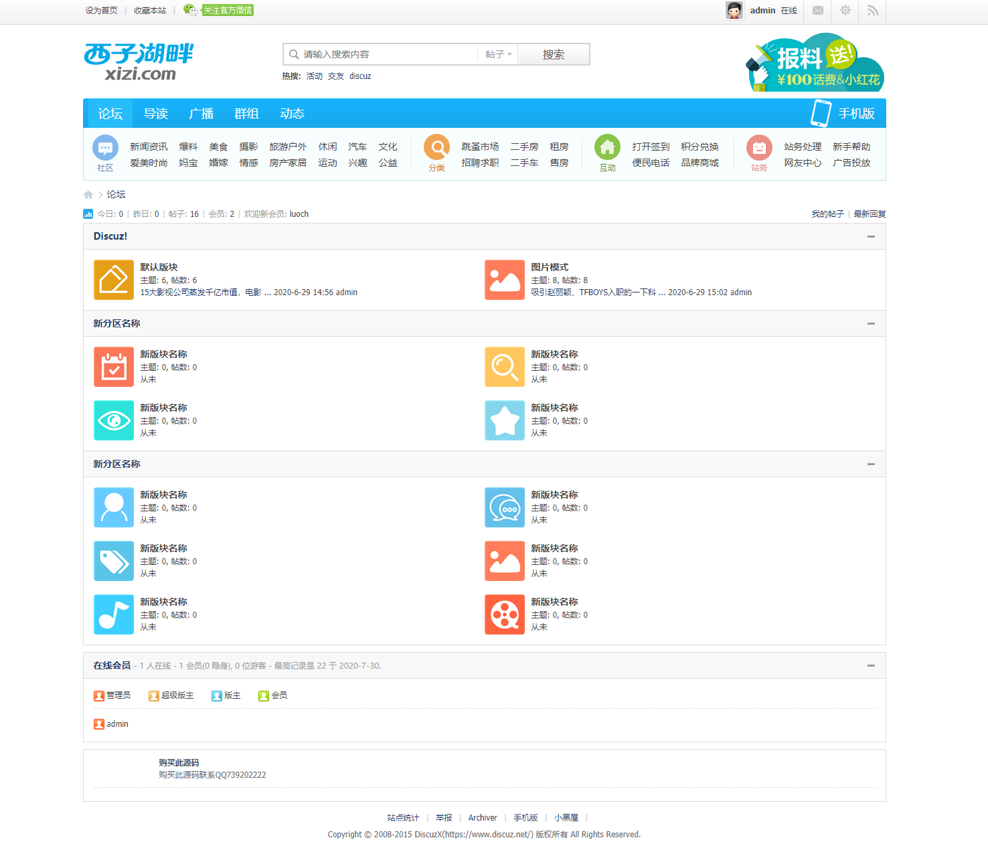Screen dimensions: 988x844
Task: Open settings via the gear icon
Action: coord(845,11)
